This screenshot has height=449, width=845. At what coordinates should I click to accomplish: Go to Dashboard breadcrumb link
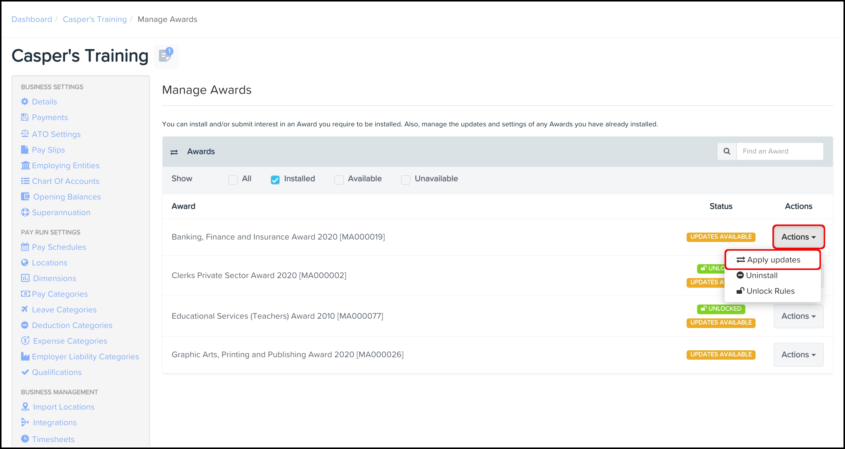click(32, 19)
